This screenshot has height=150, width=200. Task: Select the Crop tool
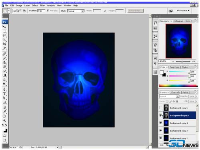[4, 44]
